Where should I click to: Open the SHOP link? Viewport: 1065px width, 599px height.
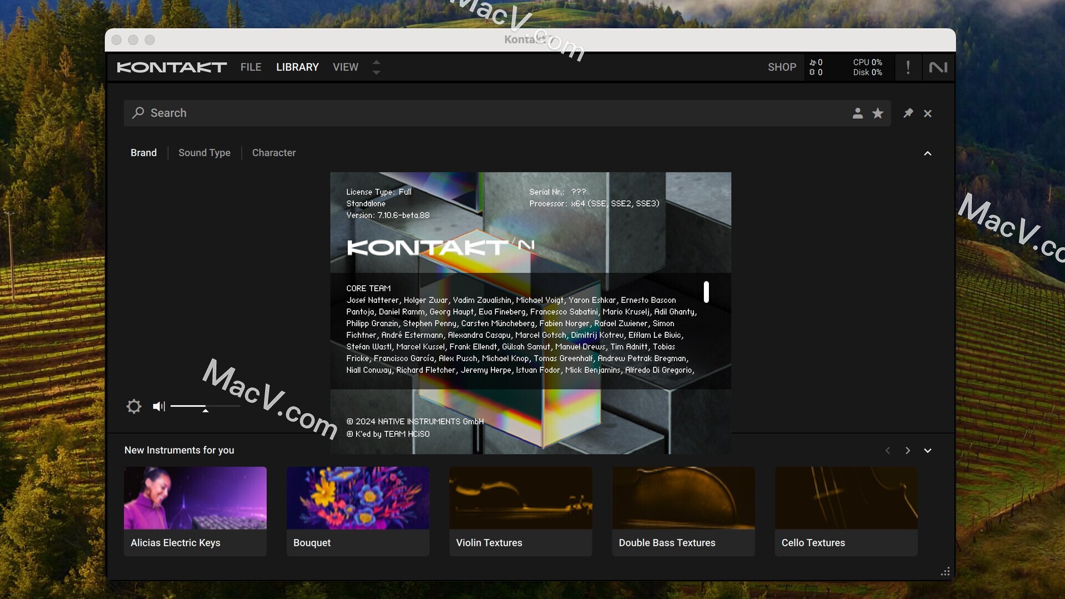coord(782,67)
